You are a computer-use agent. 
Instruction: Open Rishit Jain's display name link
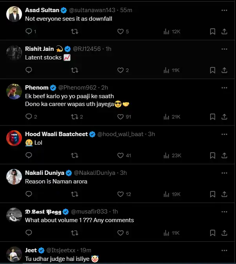click(40, 49)
